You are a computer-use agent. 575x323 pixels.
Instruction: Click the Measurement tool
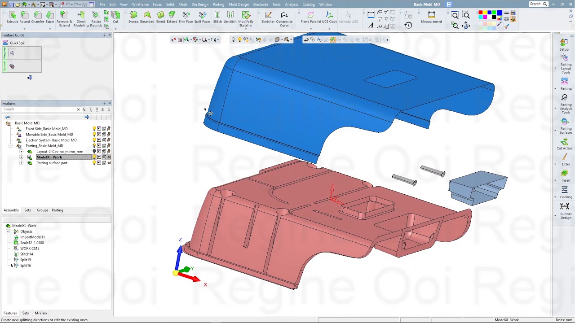431,18
